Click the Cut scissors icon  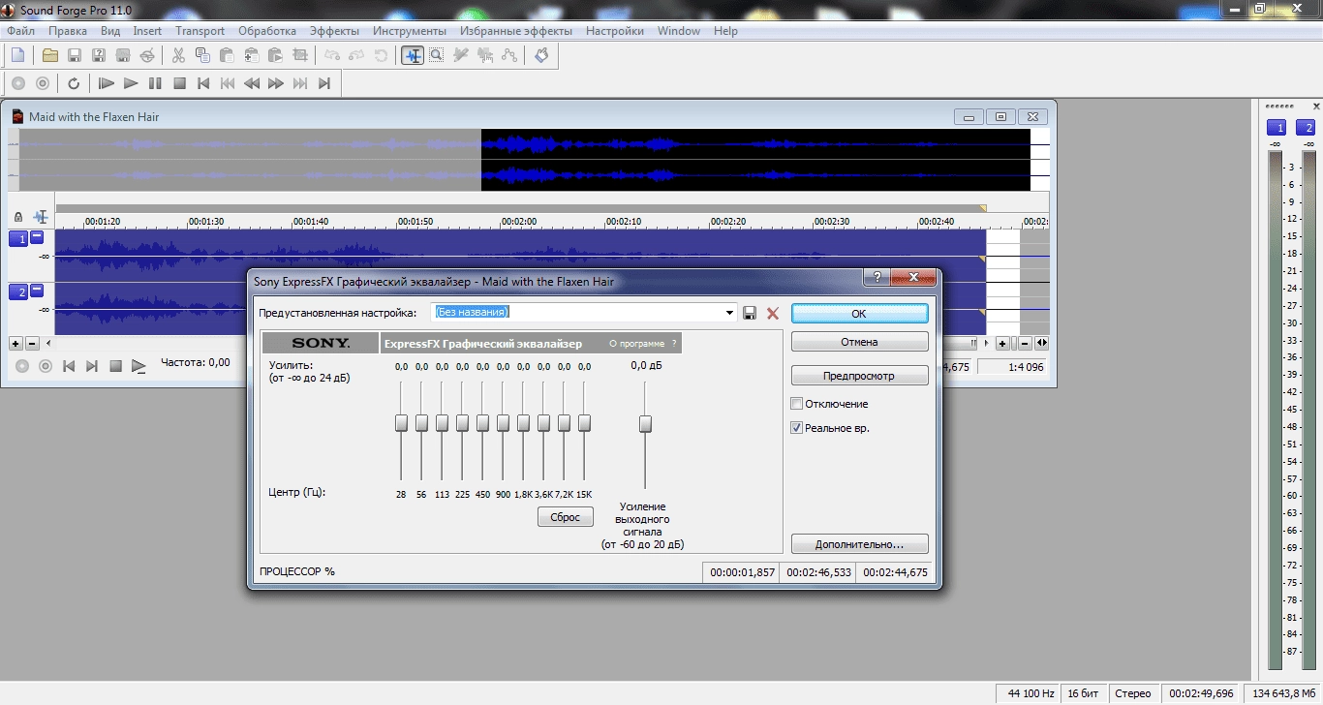(179, 55)
